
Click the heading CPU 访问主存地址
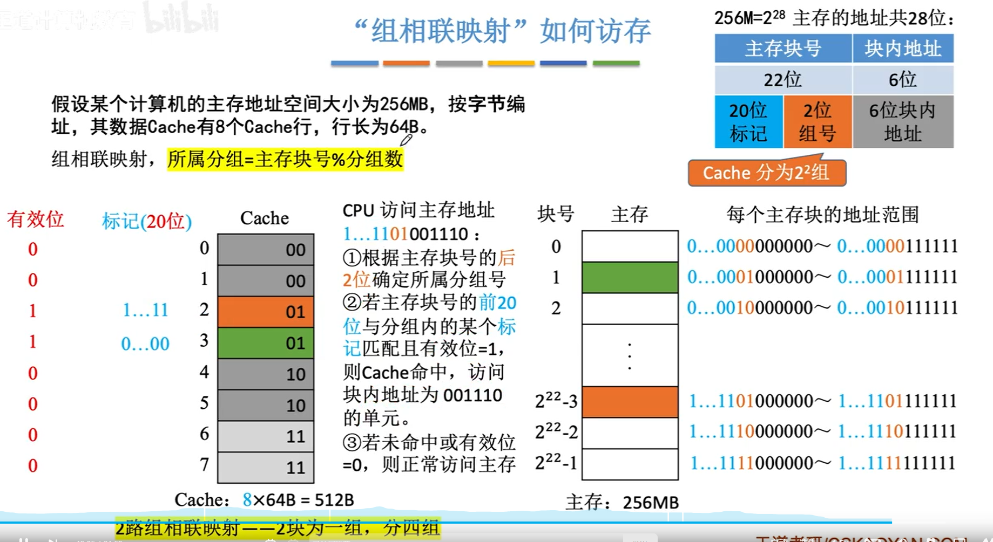(418, 210)
